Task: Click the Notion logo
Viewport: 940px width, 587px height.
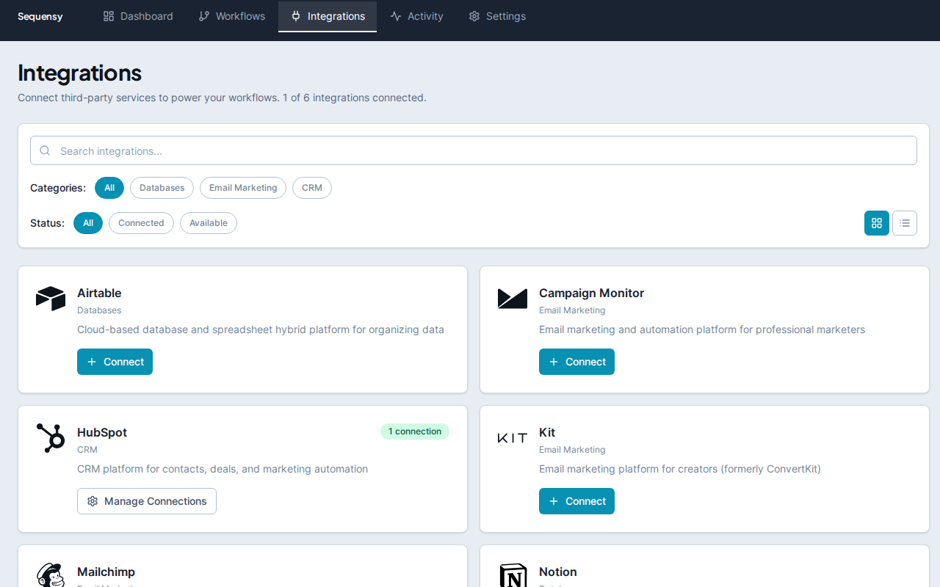Action: click(513, 575)
